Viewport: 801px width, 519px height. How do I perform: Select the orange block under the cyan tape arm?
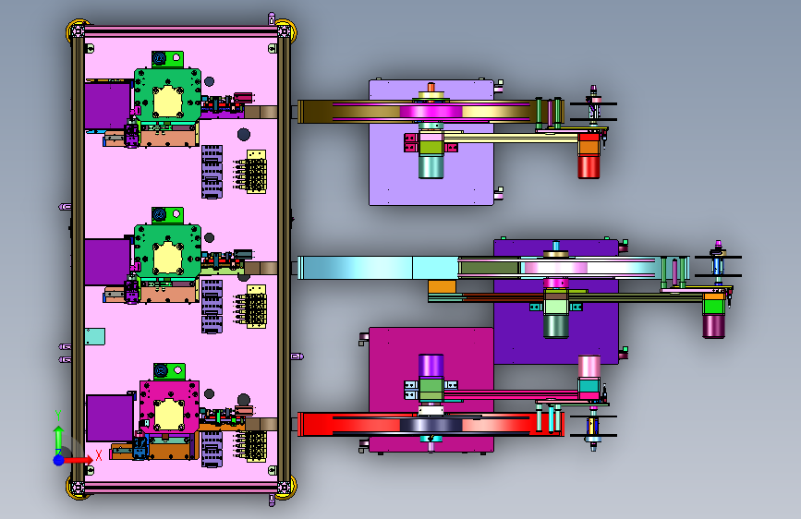(x=442, y=286)
